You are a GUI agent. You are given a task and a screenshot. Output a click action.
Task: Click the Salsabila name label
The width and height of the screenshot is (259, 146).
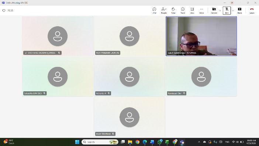click(x=35, y=94)
